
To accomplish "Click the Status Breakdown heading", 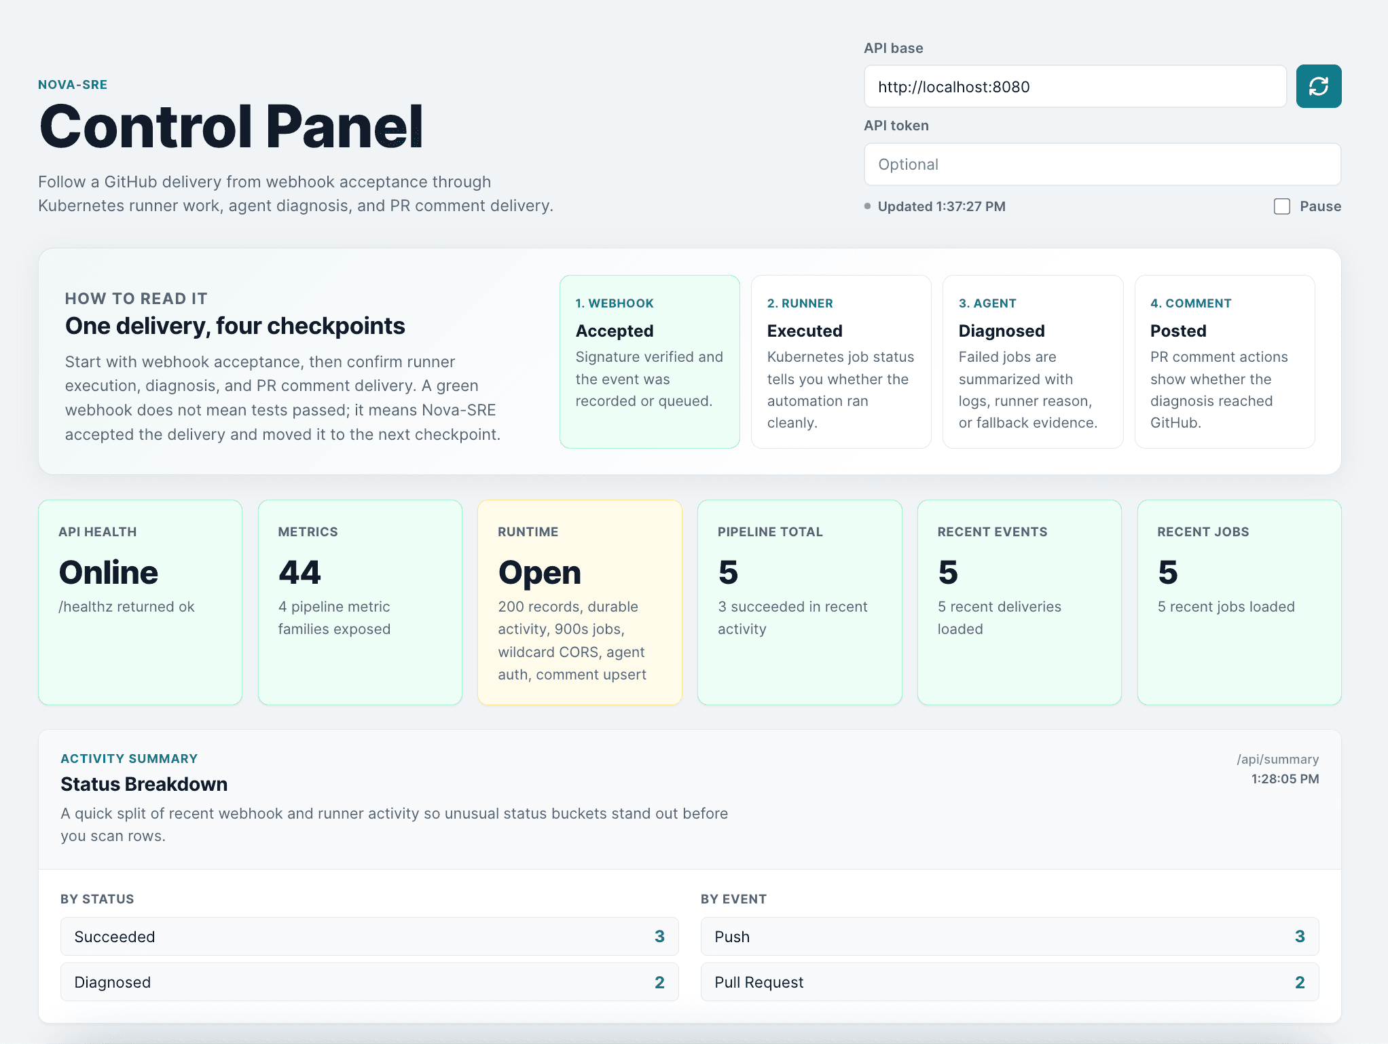I will 144,784.
